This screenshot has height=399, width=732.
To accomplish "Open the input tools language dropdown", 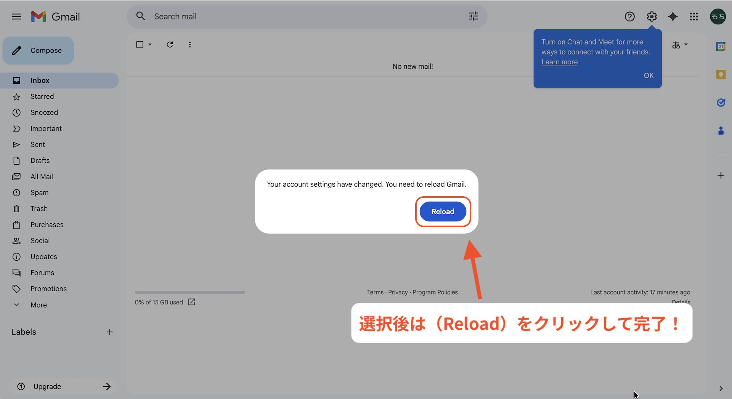I will (x=680, y=45).
